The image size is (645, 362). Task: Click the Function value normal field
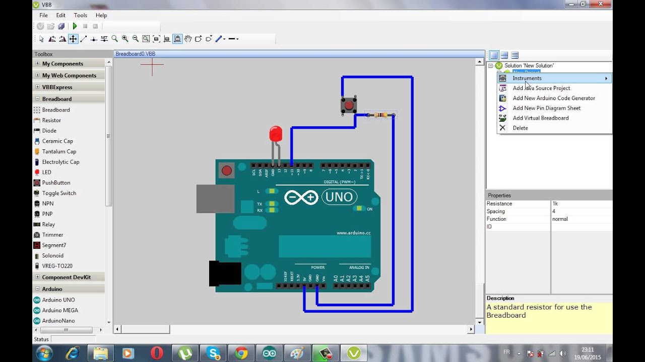[x=582, y=219]
